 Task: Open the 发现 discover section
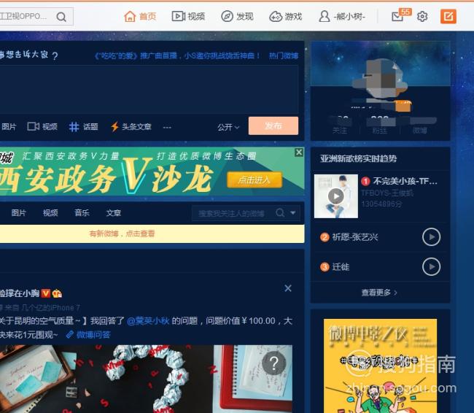click(x=237, y=16)
